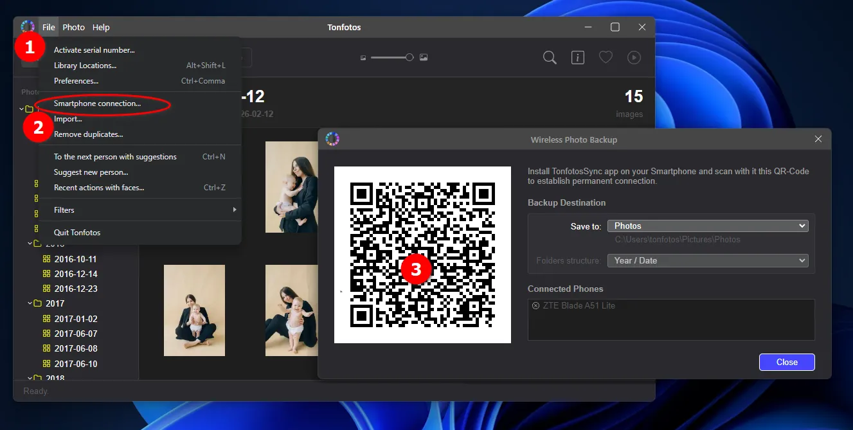Viewport: 853px width, 430px height.
Task: Open album 2017-01-02
Action: (76, 319)
